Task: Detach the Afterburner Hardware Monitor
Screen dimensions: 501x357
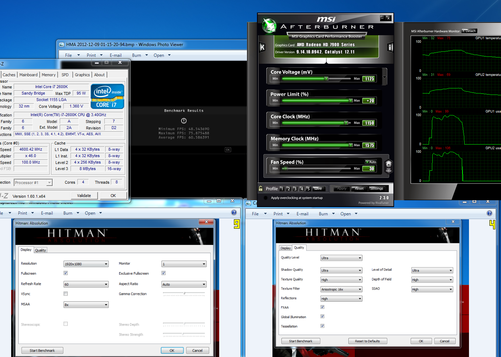Action: coord(469,31)
